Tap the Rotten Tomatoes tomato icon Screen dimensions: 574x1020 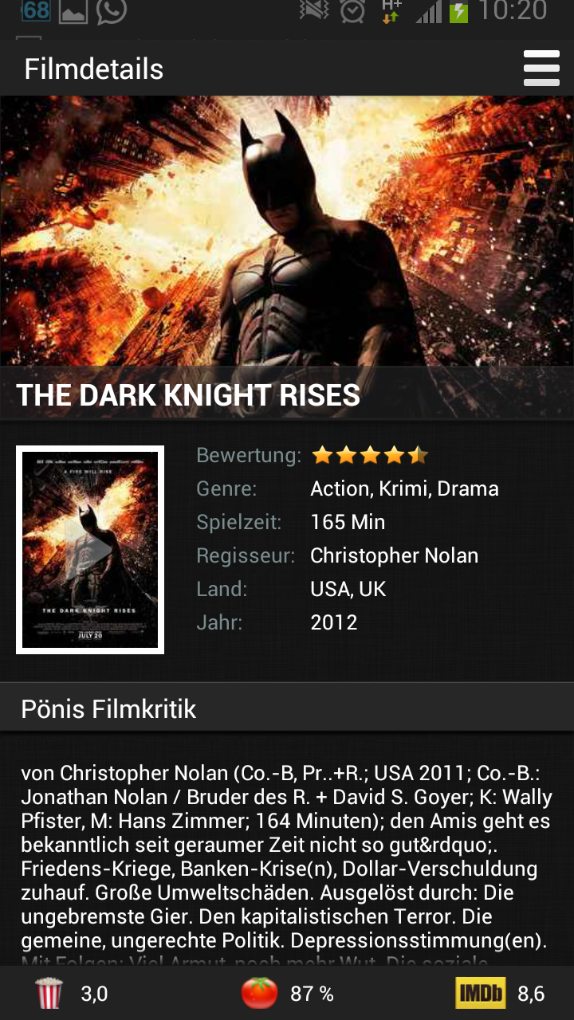(260, 994)
